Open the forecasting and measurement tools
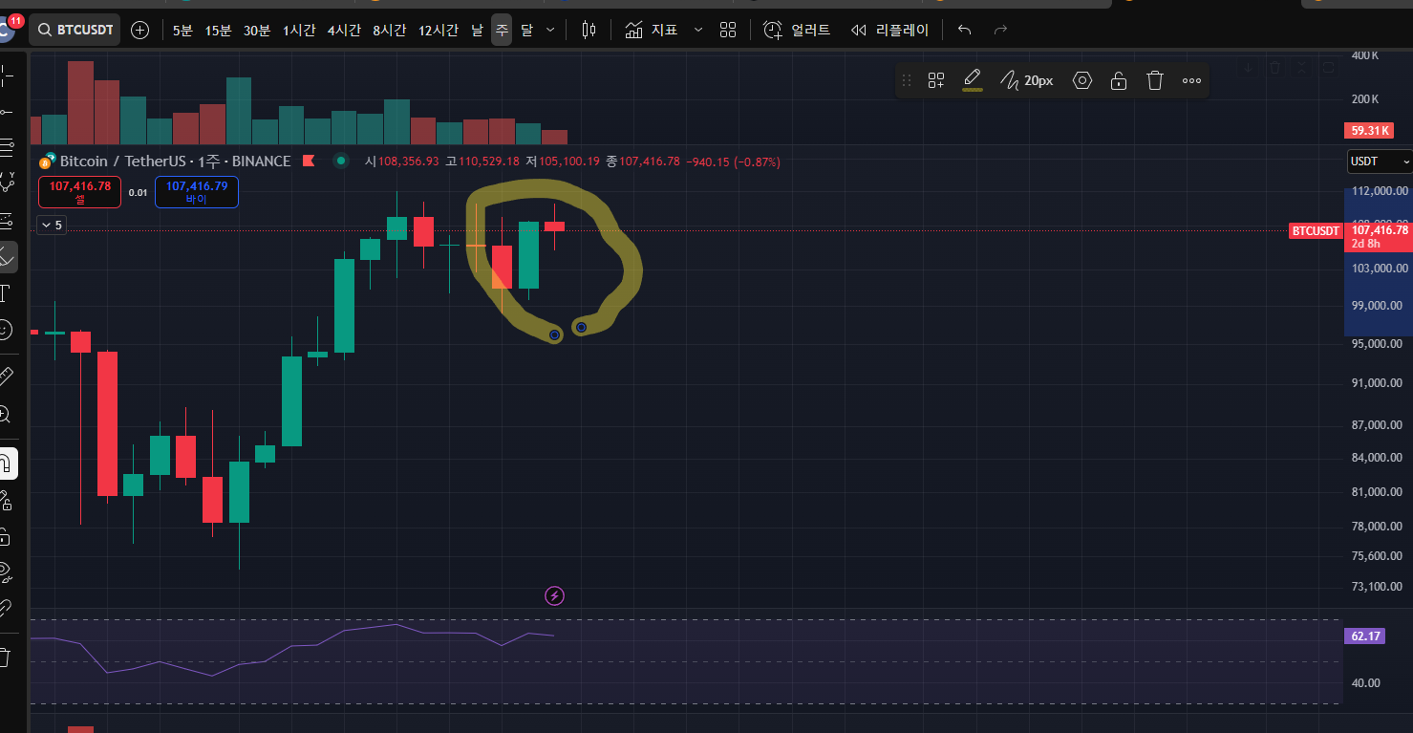Image resolution: width=1413 pixels, height=733 pixels. pos(7,221)
